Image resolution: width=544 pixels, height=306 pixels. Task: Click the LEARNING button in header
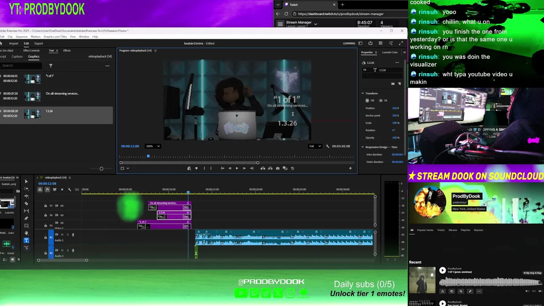(x=349, y=43)
